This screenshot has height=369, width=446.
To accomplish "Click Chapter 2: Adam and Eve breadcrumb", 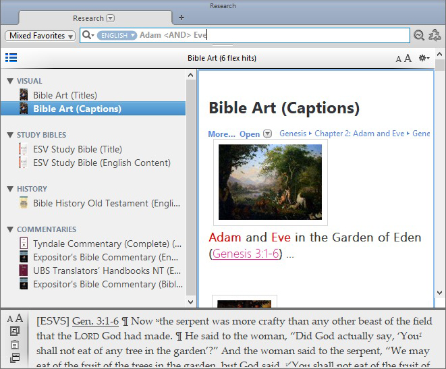I will pyautogui.click(x=359, y=134).
